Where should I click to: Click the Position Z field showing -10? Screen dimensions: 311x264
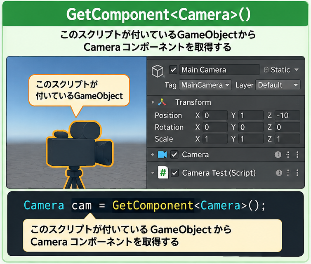coord(287,115)
